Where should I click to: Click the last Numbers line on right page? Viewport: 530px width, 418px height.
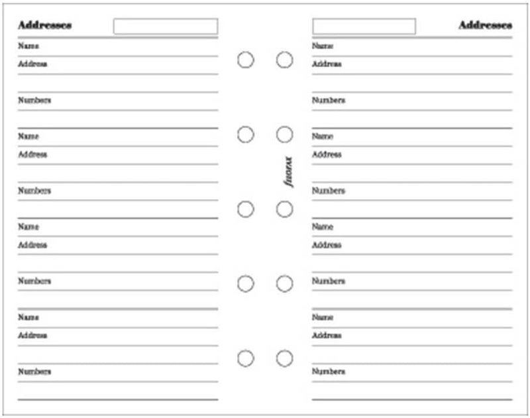[x=412, y=373]
